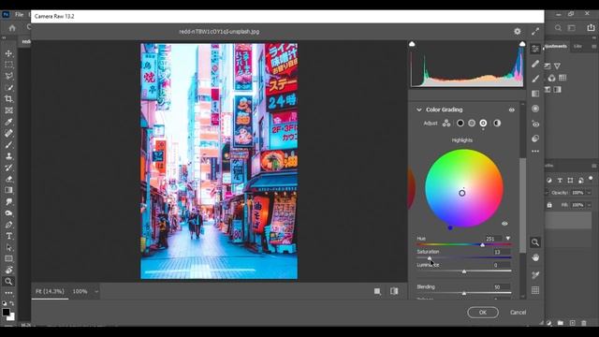Toggle Camera Raw full screen mode
This screenshot has width=599, height=337.
tap(535, 31)
